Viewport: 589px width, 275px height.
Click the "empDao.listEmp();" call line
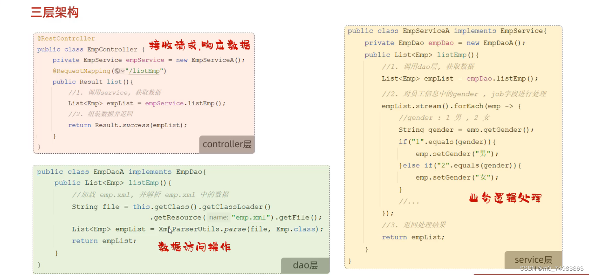460,78
